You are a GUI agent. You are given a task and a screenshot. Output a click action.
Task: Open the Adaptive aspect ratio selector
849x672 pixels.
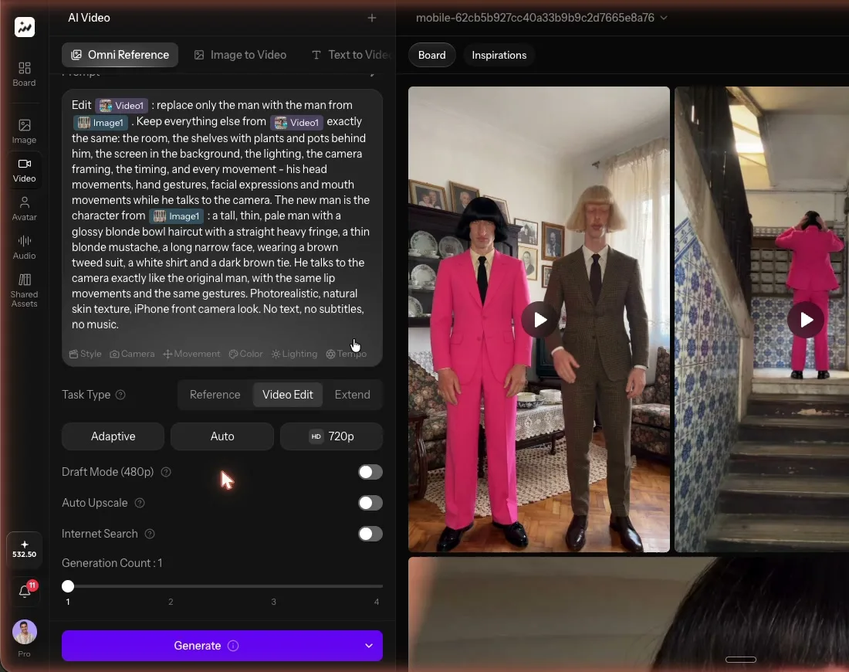[x=113, y=437]
